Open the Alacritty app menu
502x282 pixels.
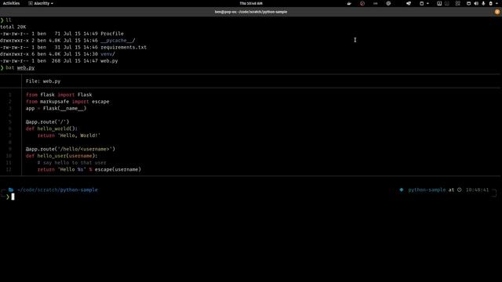pos(41,3)
